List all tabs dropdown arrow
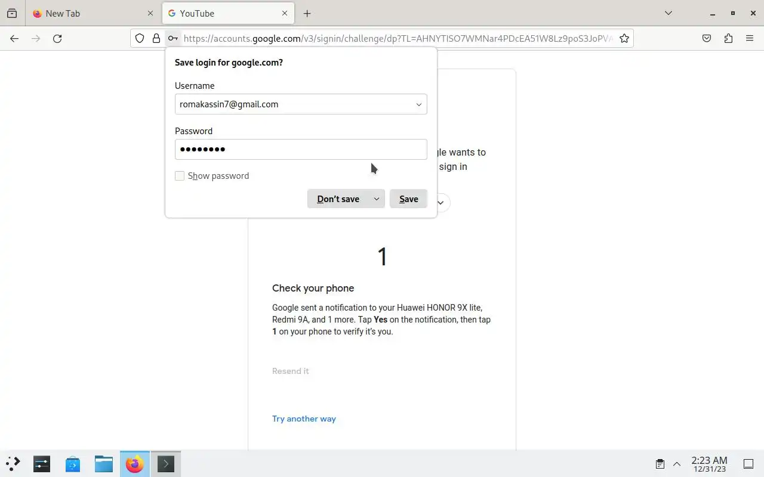 pos(668,13)
